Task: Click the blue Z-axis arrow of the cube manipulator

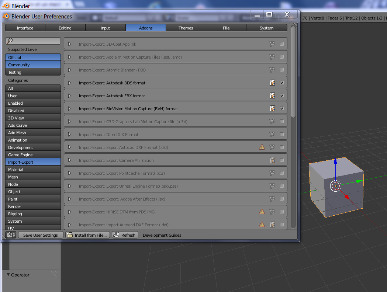Action: click(x=335, y=161)
